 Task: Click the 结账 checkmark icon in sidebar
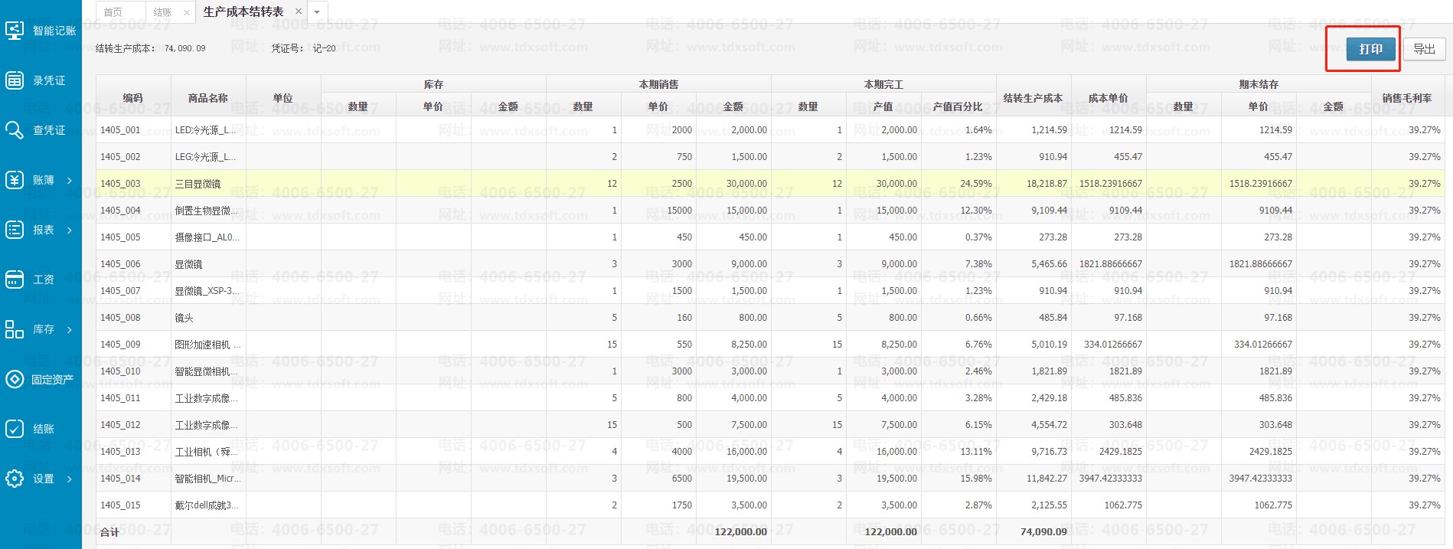tap(15, 429)
